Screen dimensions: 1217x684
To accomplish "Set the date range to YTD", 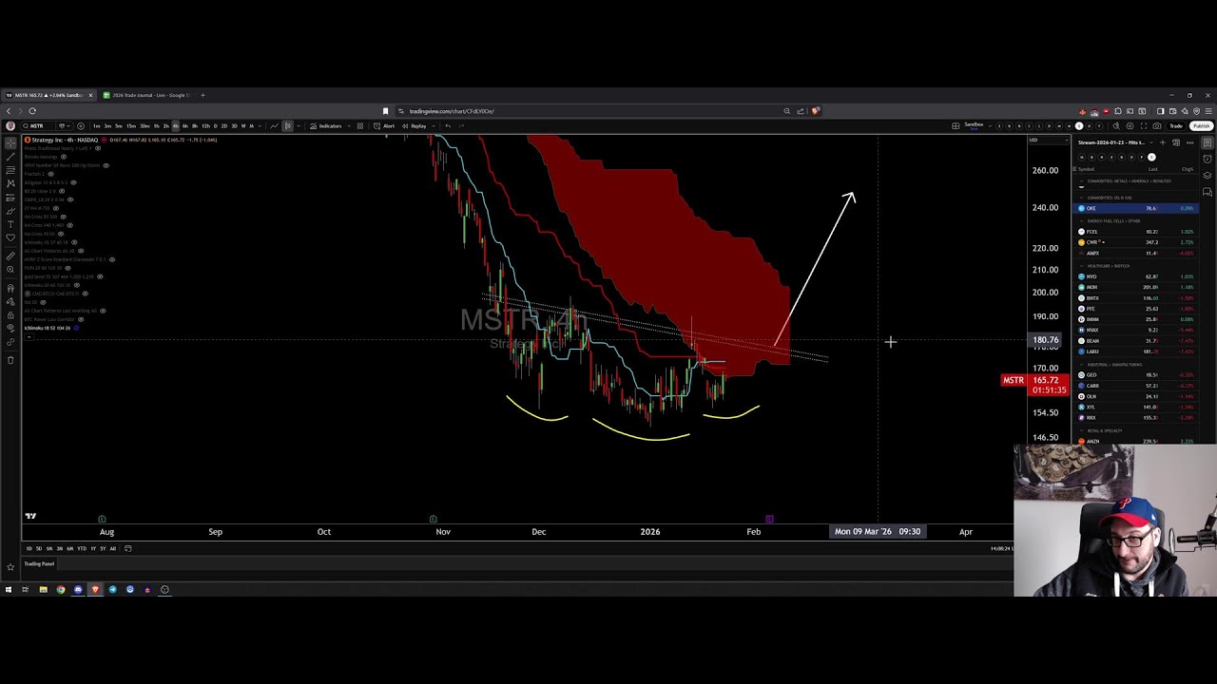I will (82, 548).
